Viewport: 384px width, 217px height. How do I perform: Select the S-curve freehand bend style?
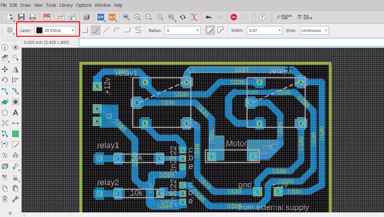pos(138,30)
